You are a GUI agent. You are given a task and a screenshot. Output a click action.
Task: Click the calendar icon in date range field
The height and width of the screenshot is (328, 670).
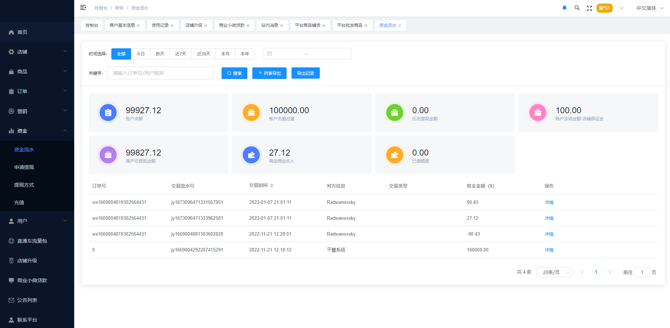270,54
